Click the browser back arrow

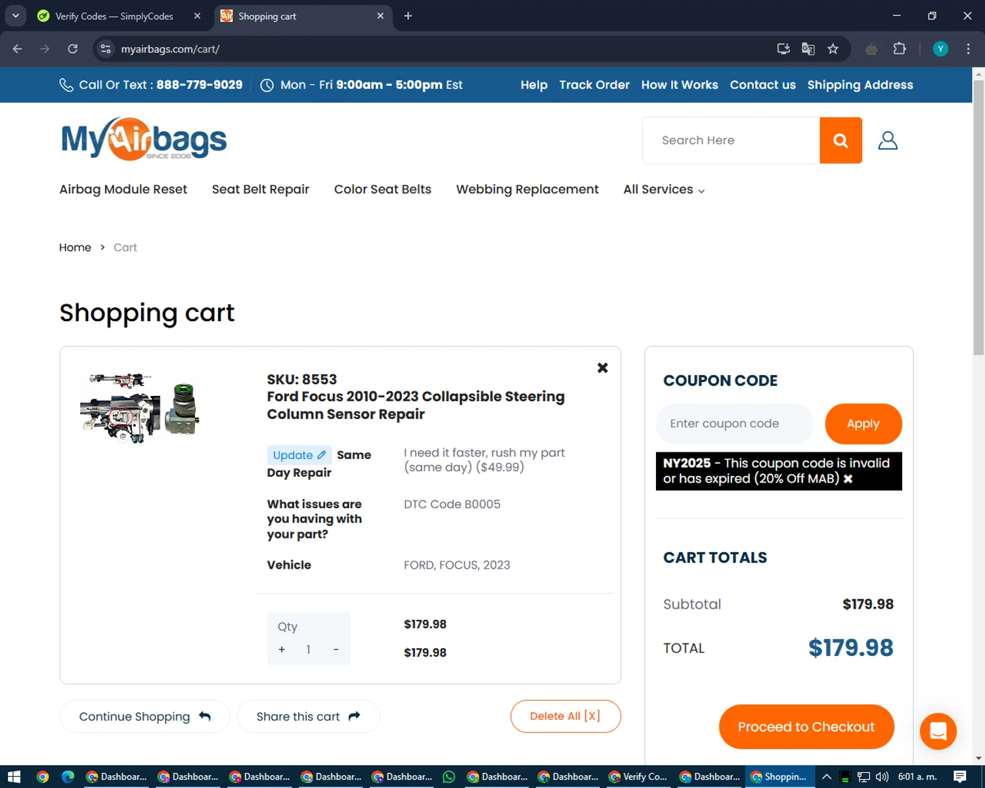point(18,49)
